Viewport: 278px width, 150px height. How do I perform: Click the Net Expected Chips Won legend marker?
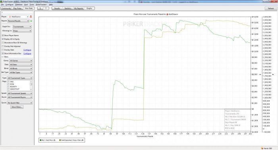[60, 140]
